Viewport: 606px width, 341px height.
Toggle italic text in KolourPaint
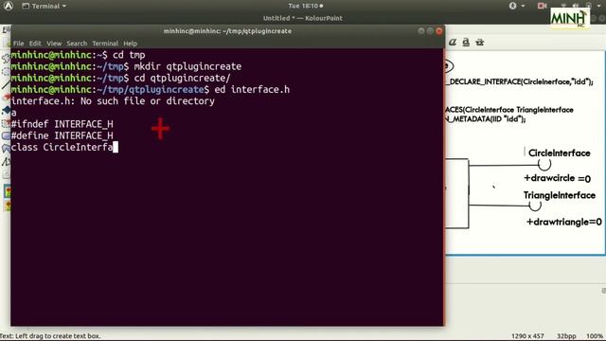tap(453, 42)
